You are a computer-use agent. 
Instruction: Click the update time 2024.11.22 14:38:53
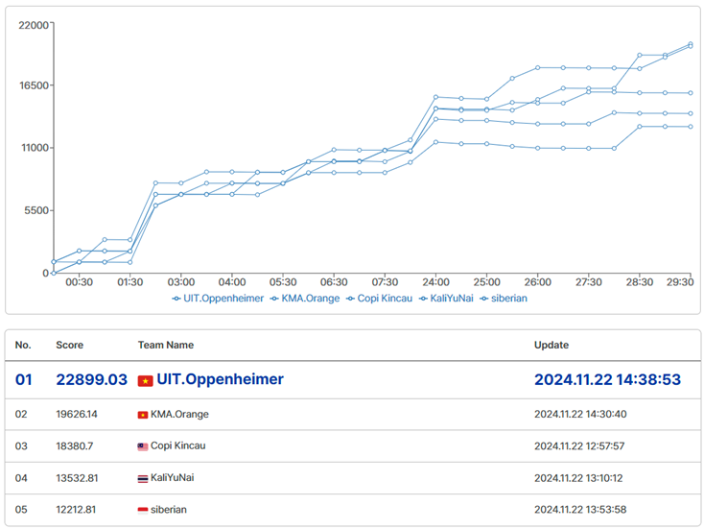[607, 380]
